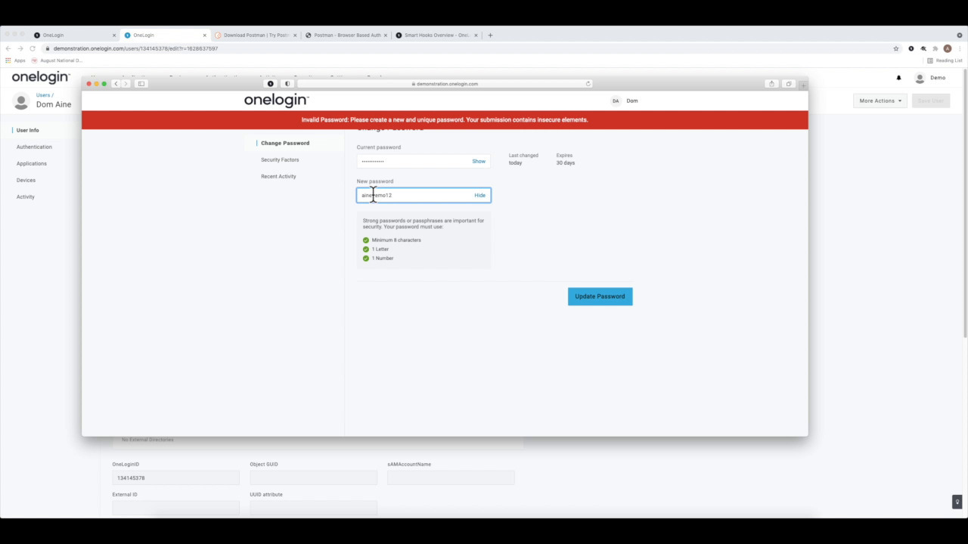Click the Safari back arrow

tap(116, 84)
